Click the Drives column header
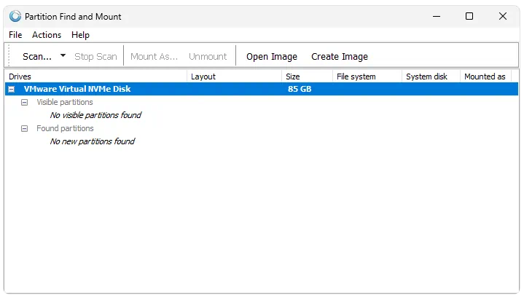Screen dimensions: 524x298 pyautogui.click(x=96, y=77)
